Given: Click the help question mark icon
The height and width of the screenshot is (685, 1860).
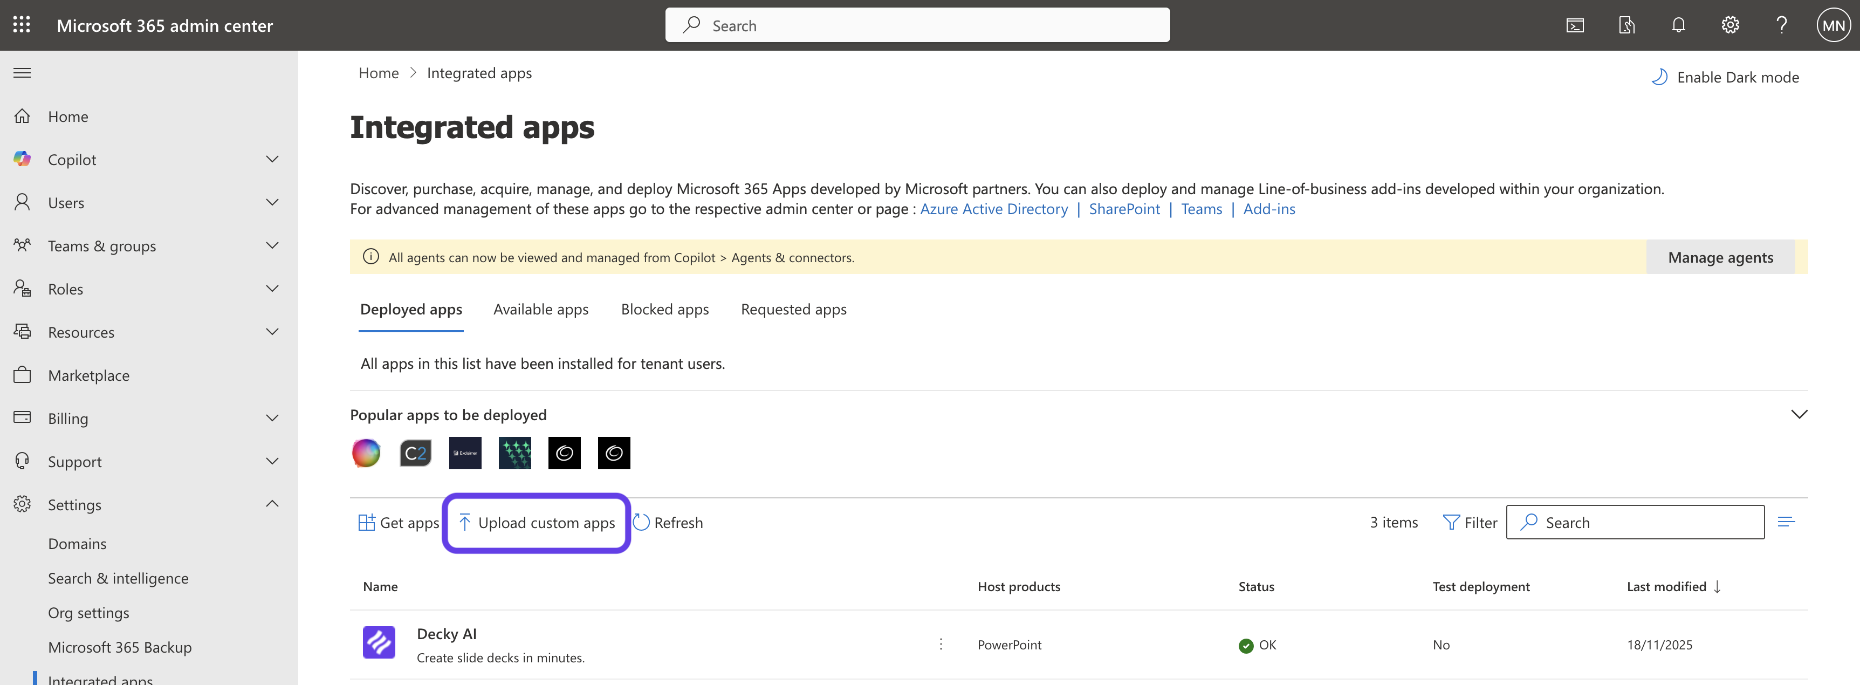Looking at the screenshot, I should pyautogui.click(x=1781, y=25).
